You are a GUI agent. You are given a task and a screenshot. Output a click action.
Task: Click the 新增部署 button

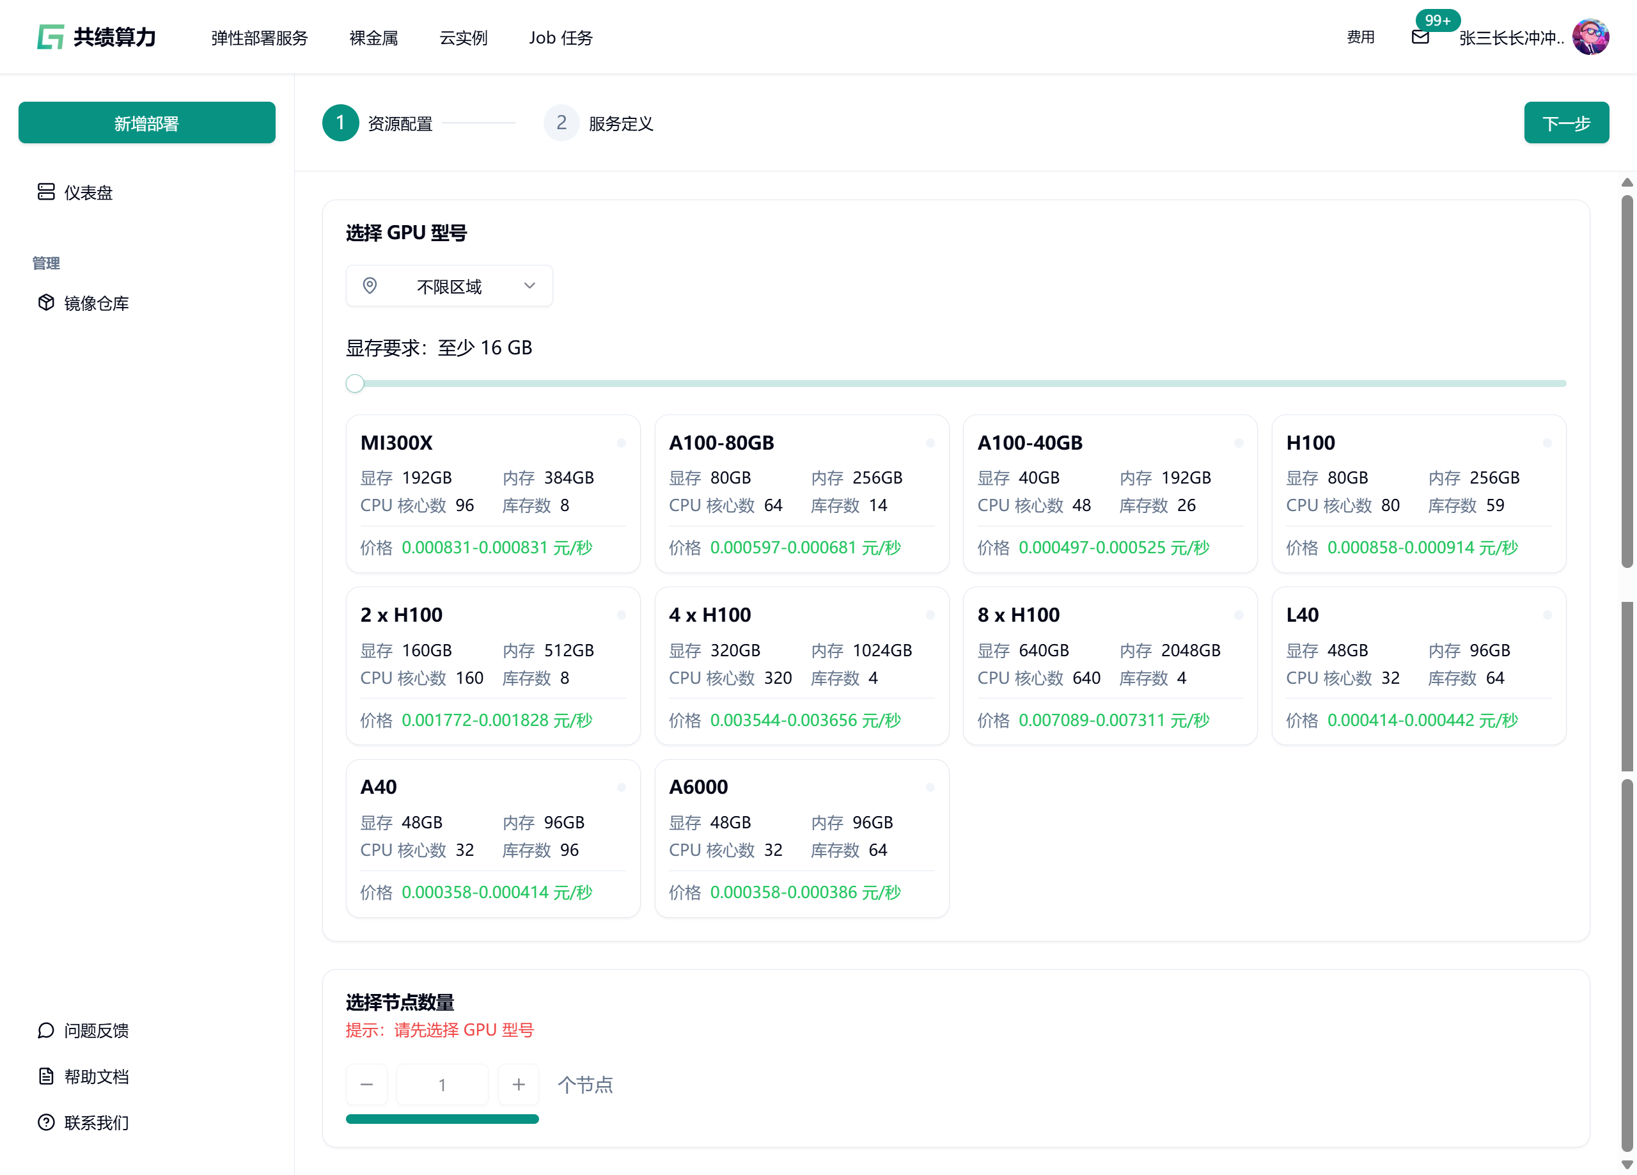146,123
